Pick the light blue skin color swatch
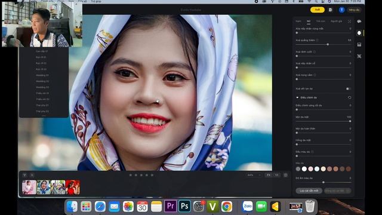 pos(317,168)
